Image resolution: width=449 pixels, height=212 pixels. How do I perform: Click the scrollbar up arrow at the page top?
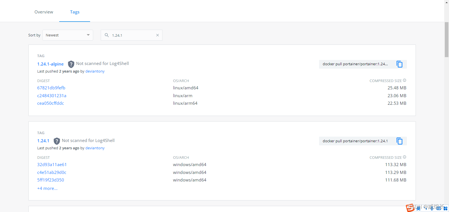point(446,2)
